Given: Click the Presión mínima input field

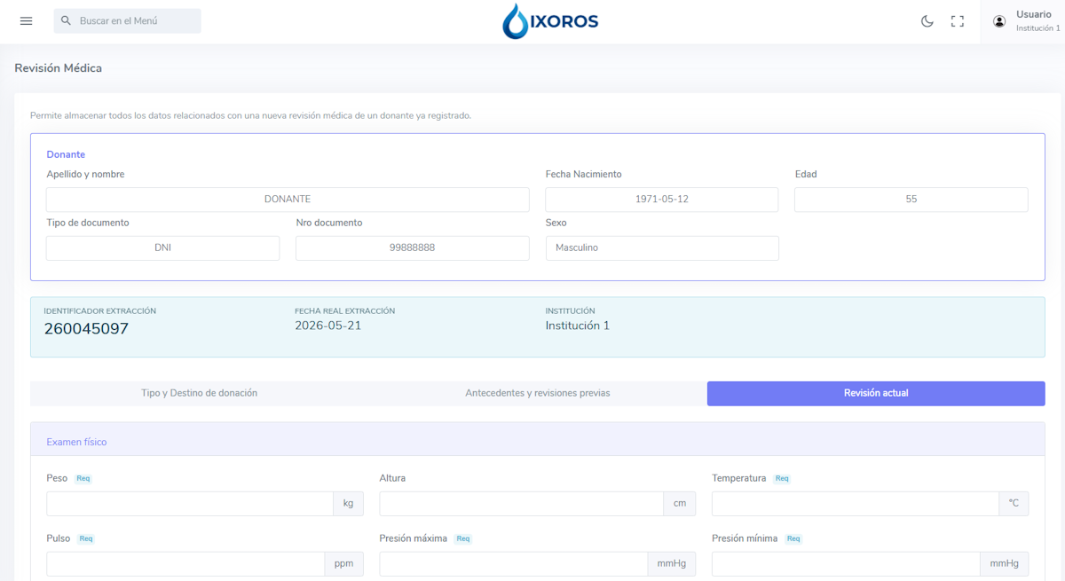Looking at the screenshot, I should tap(846, 564).
